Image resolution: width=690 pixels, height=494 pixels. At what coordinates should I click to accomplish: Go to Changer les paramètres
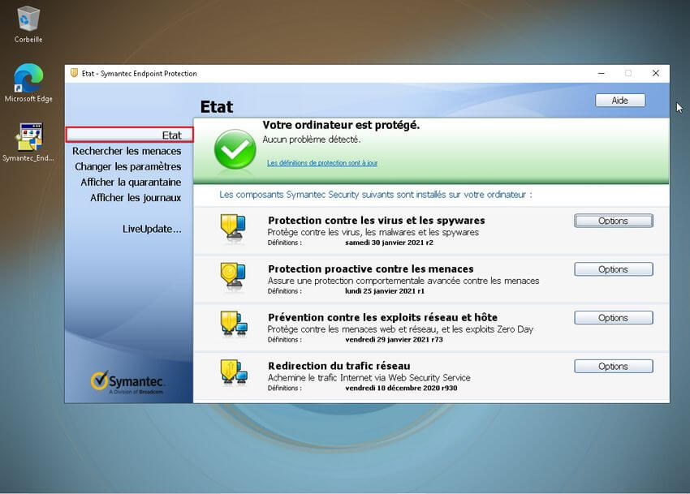[x=128, y=167]
